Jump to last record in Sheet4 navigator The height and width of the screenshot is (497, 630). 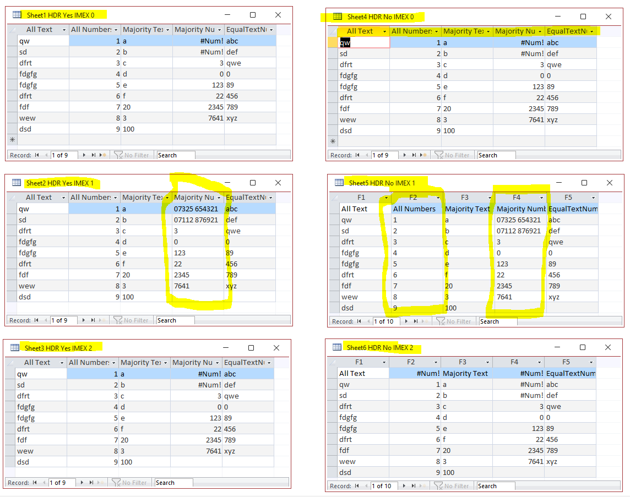tap(414, 155)
